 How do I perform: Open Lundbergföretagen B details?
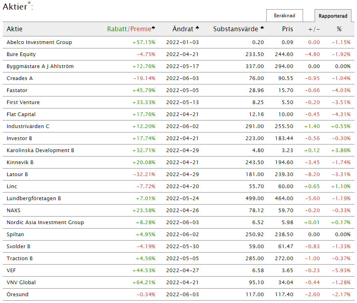[34, 199]
